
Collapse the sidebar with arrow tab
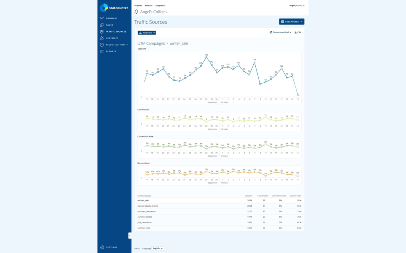click(130, 236)
